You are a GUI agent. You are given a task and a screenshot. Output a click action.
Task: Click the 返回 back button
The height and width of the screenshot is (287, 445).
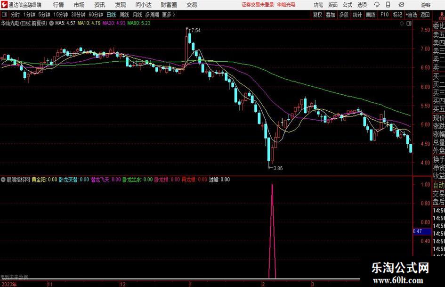(x=425, y=15)
